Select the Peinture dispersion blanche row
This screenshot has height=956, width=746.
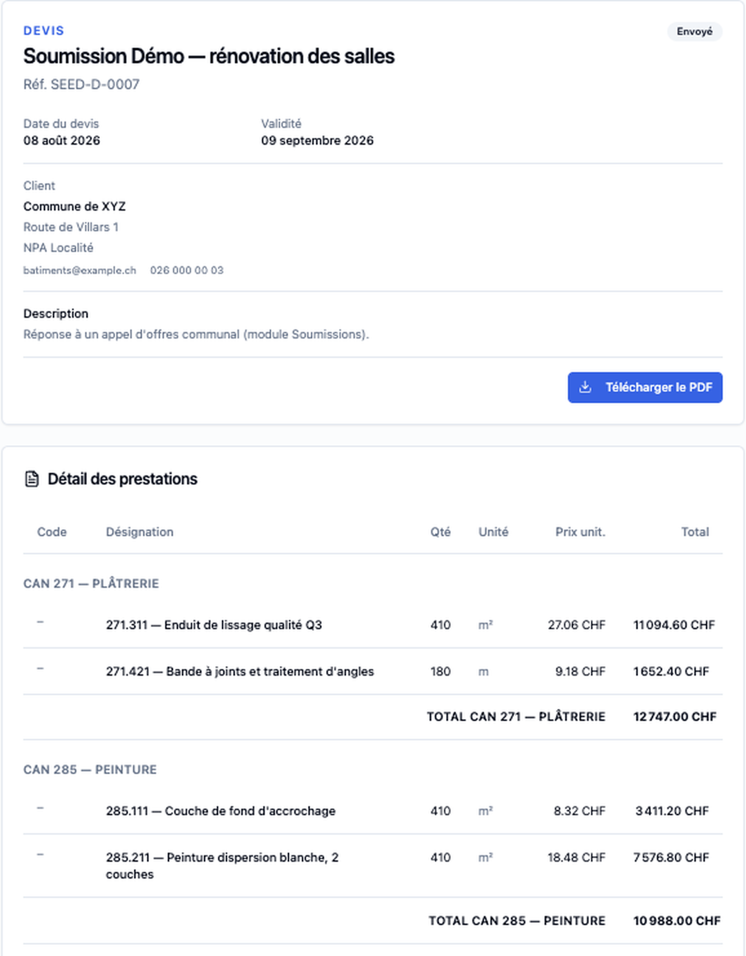click(373, 866)
